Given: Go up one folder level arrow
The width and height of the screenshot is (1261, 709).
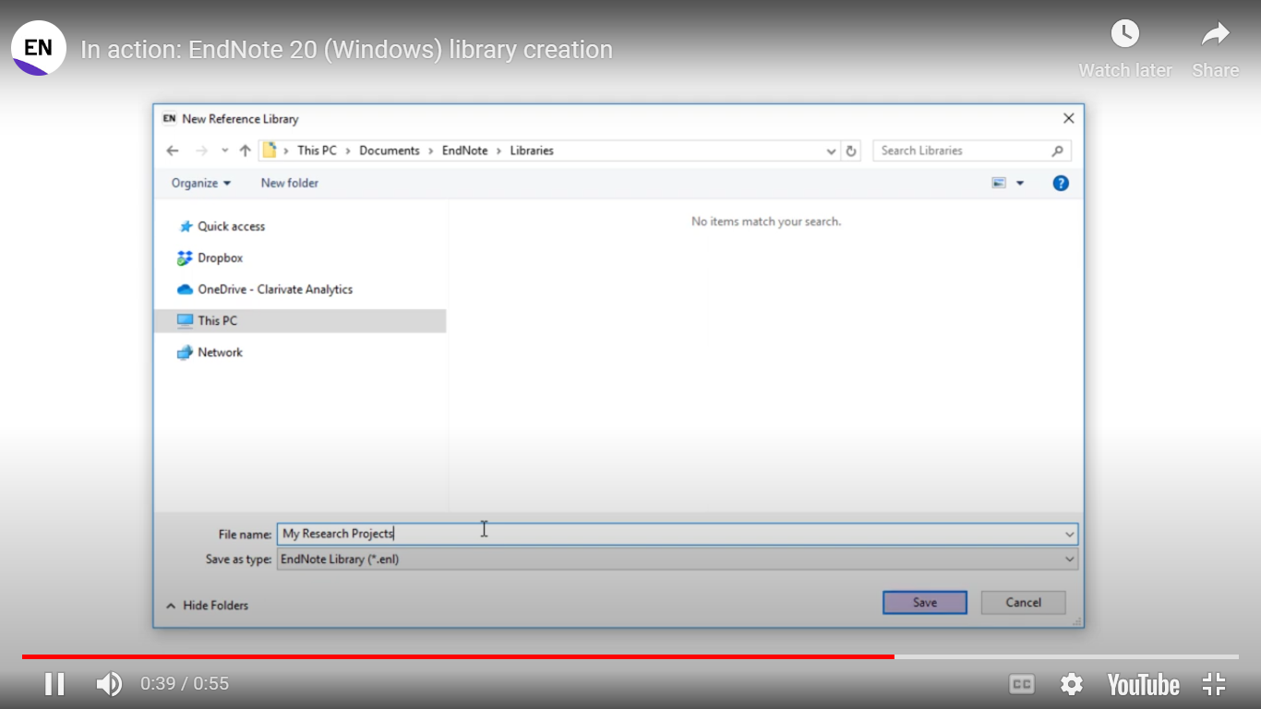Looking at the screenshot, I should click(x=245, y=150).
